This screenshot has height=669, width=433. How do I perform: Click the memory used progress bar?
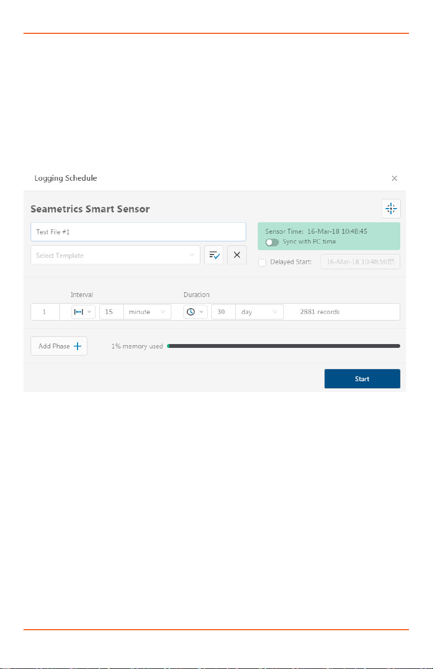(x=283, y=346)
